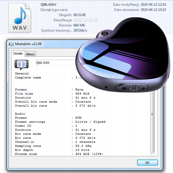The width and height of the screenshot is (173, 173).
Task: Open the Details tab
Action: pos(18,54)
